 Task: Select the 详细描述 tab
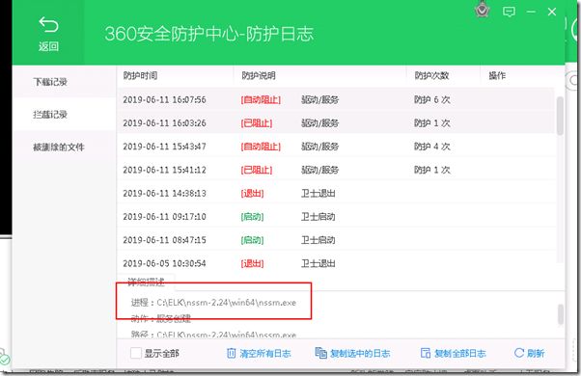tap(146, 282)
